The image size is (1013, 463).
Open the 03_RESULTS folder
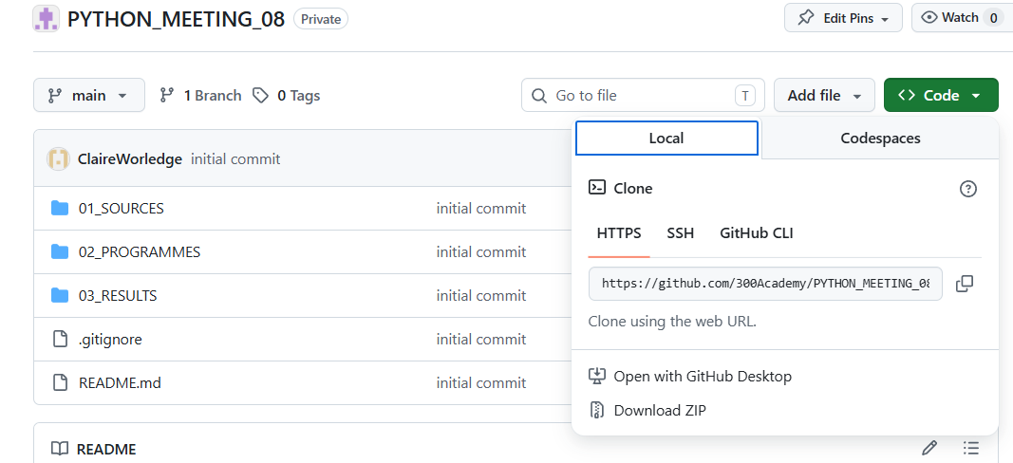[118, 296]
